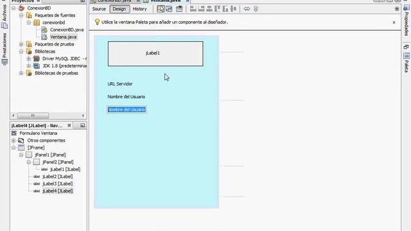
Task: Collapse the Paquetes de fuentes node
Action: [21, 15]
